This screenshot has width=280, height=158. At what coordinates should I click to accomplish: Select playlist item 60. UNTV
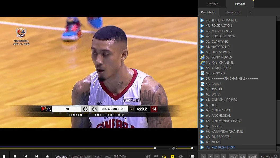pyautogui.click(x=238, y=94)
